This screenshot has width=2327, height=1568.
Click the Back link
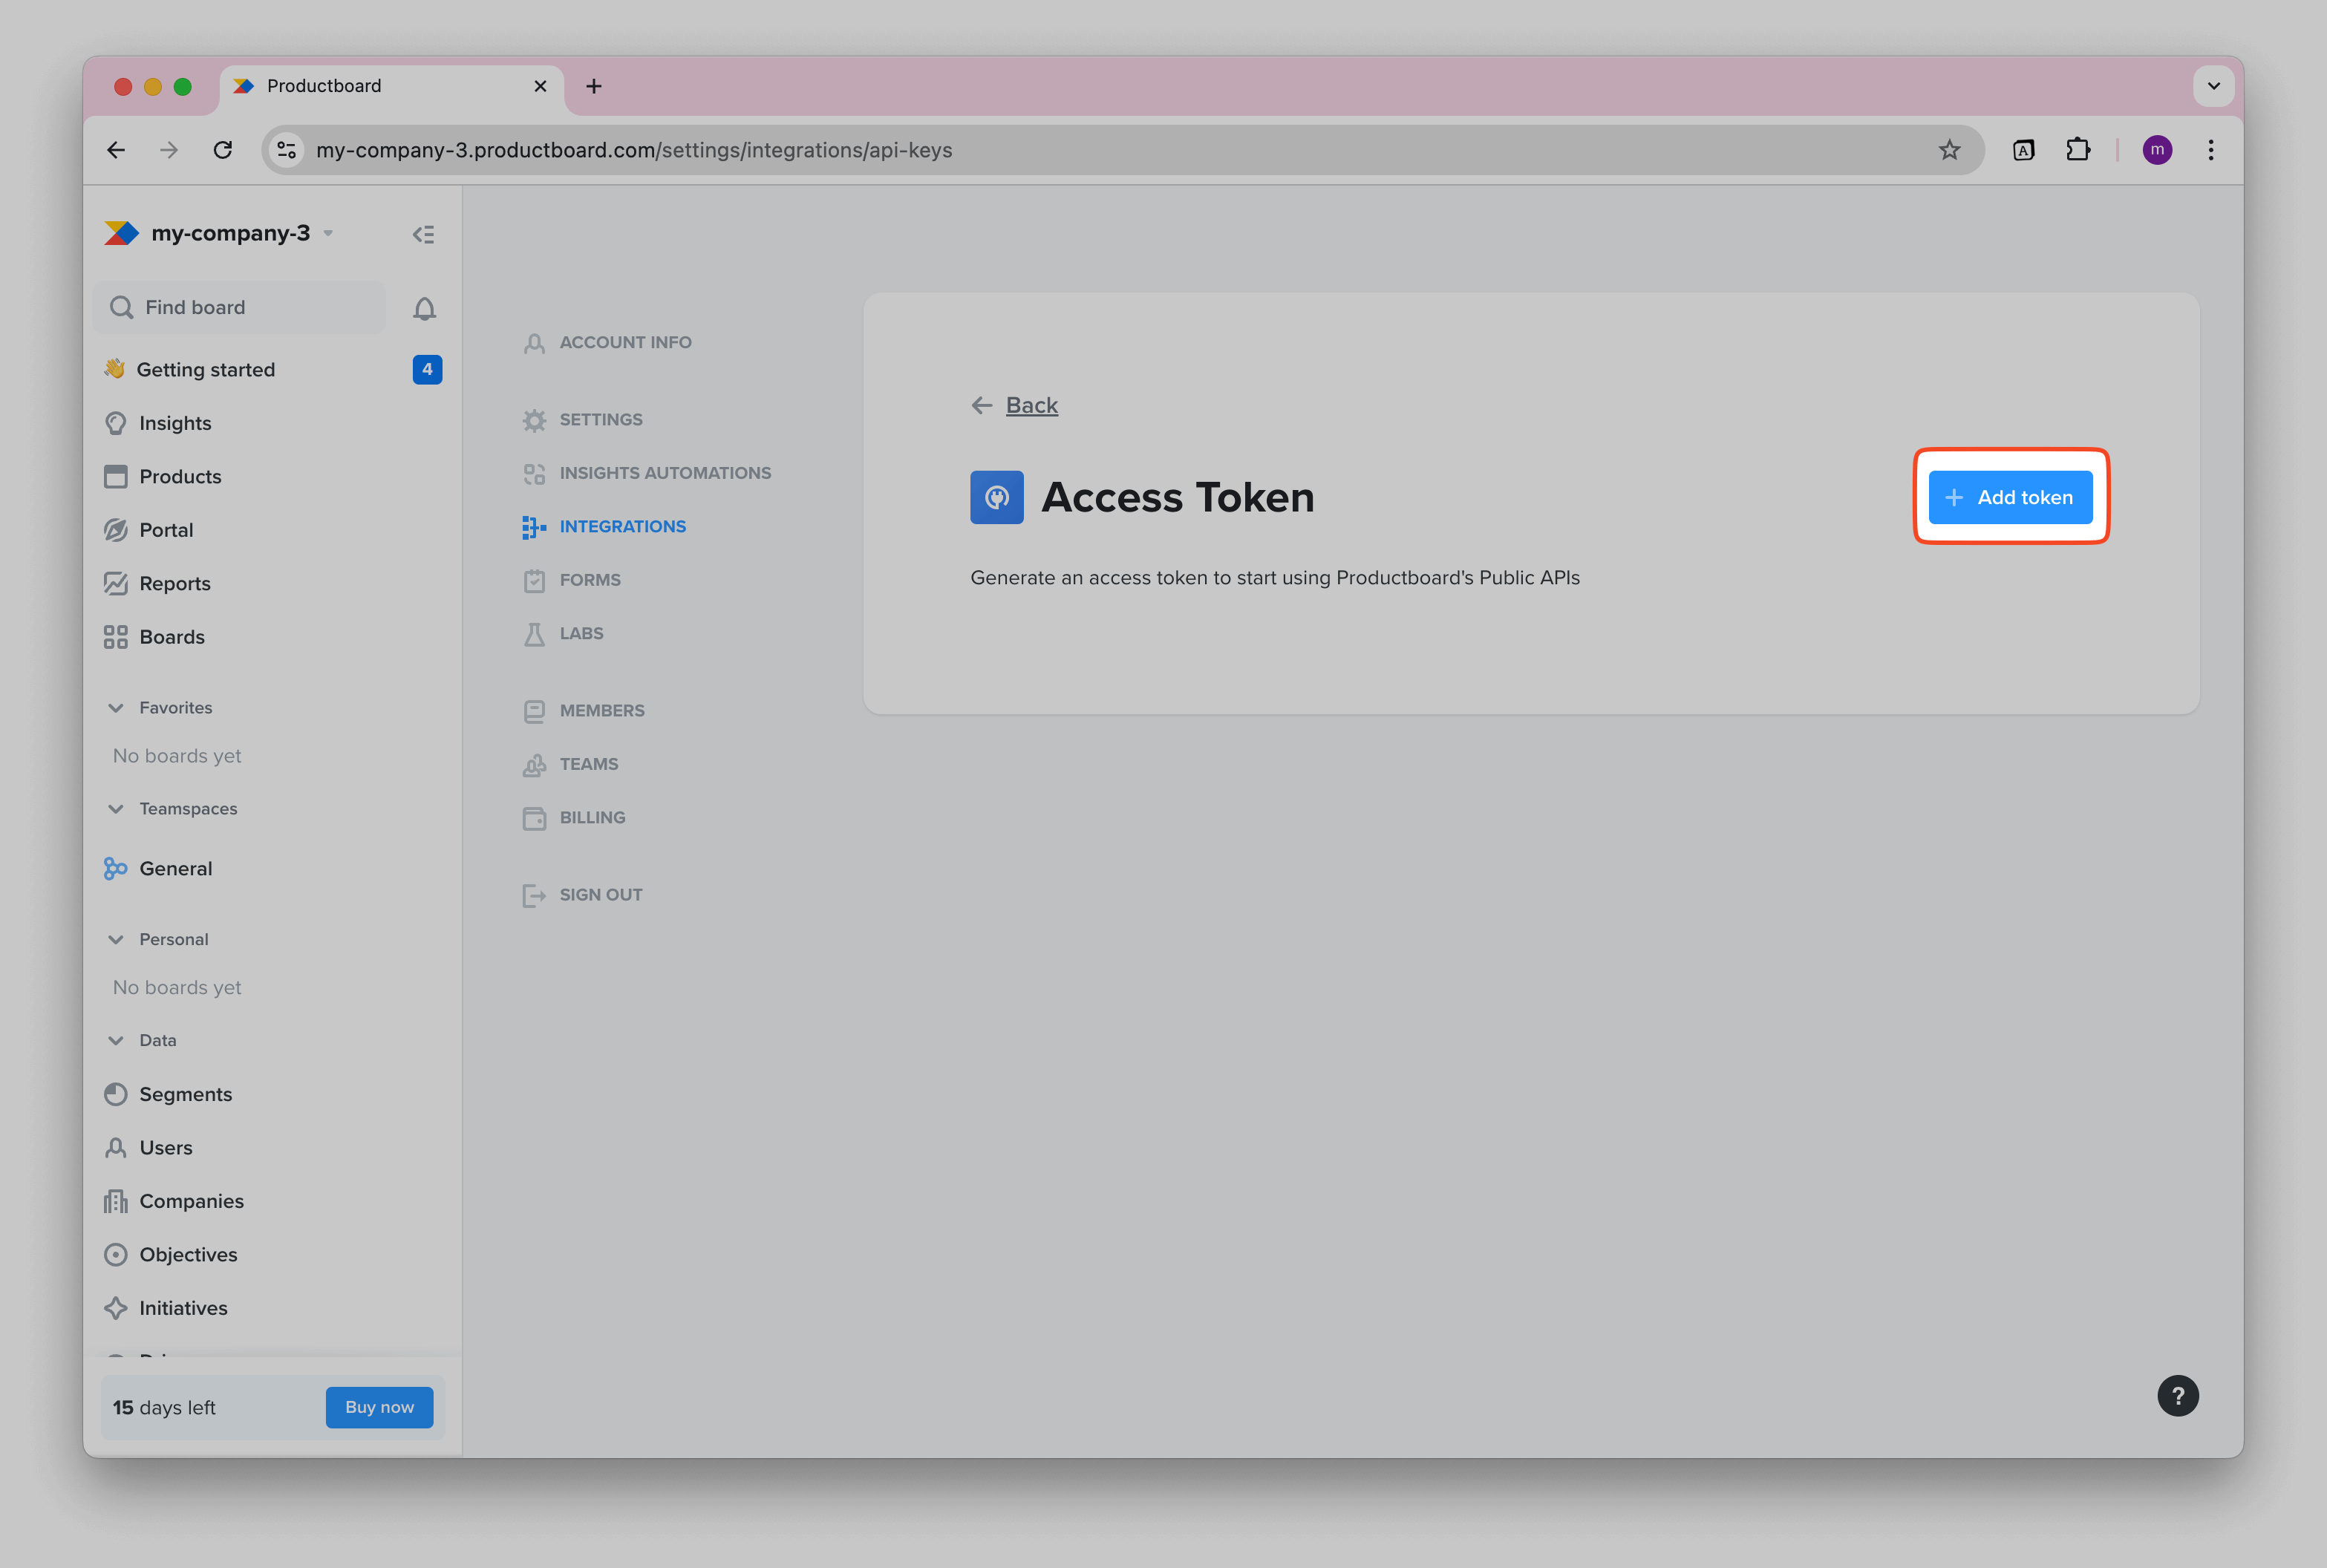click(1030, 405)
